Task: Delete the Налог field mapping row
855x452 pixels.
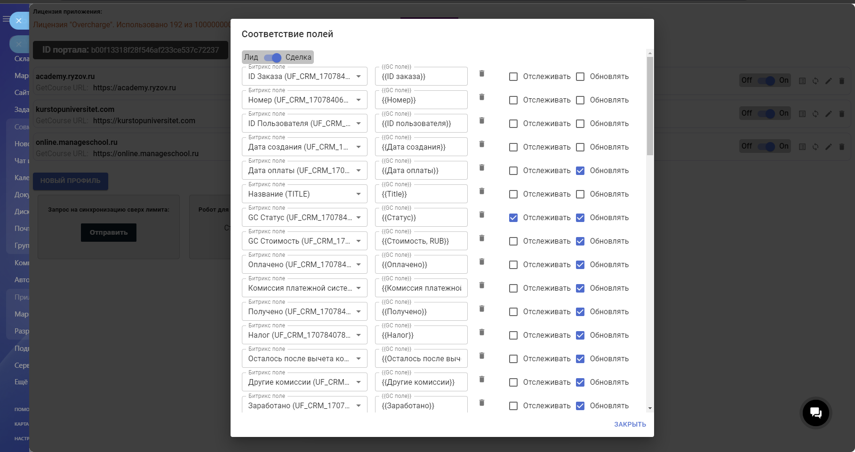Action: [x=481, y=333]
